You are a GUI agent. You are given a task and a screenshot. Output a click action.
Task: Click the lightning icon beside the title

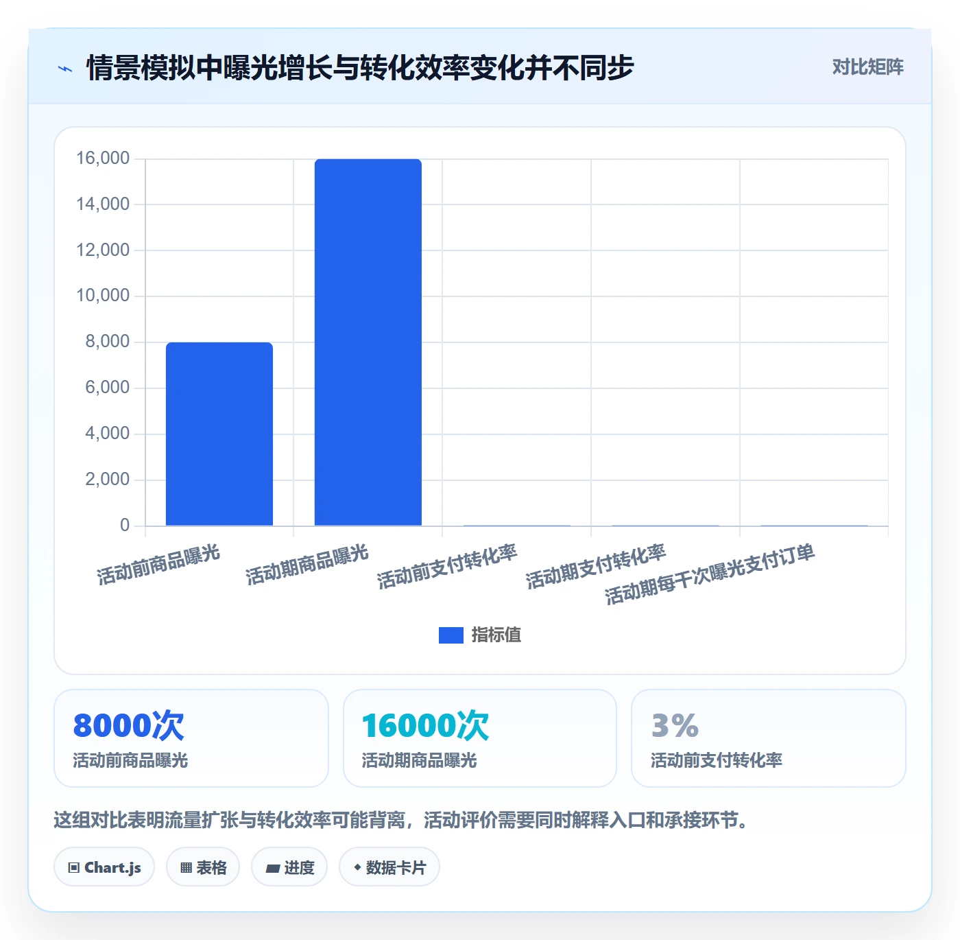(65, 69)
